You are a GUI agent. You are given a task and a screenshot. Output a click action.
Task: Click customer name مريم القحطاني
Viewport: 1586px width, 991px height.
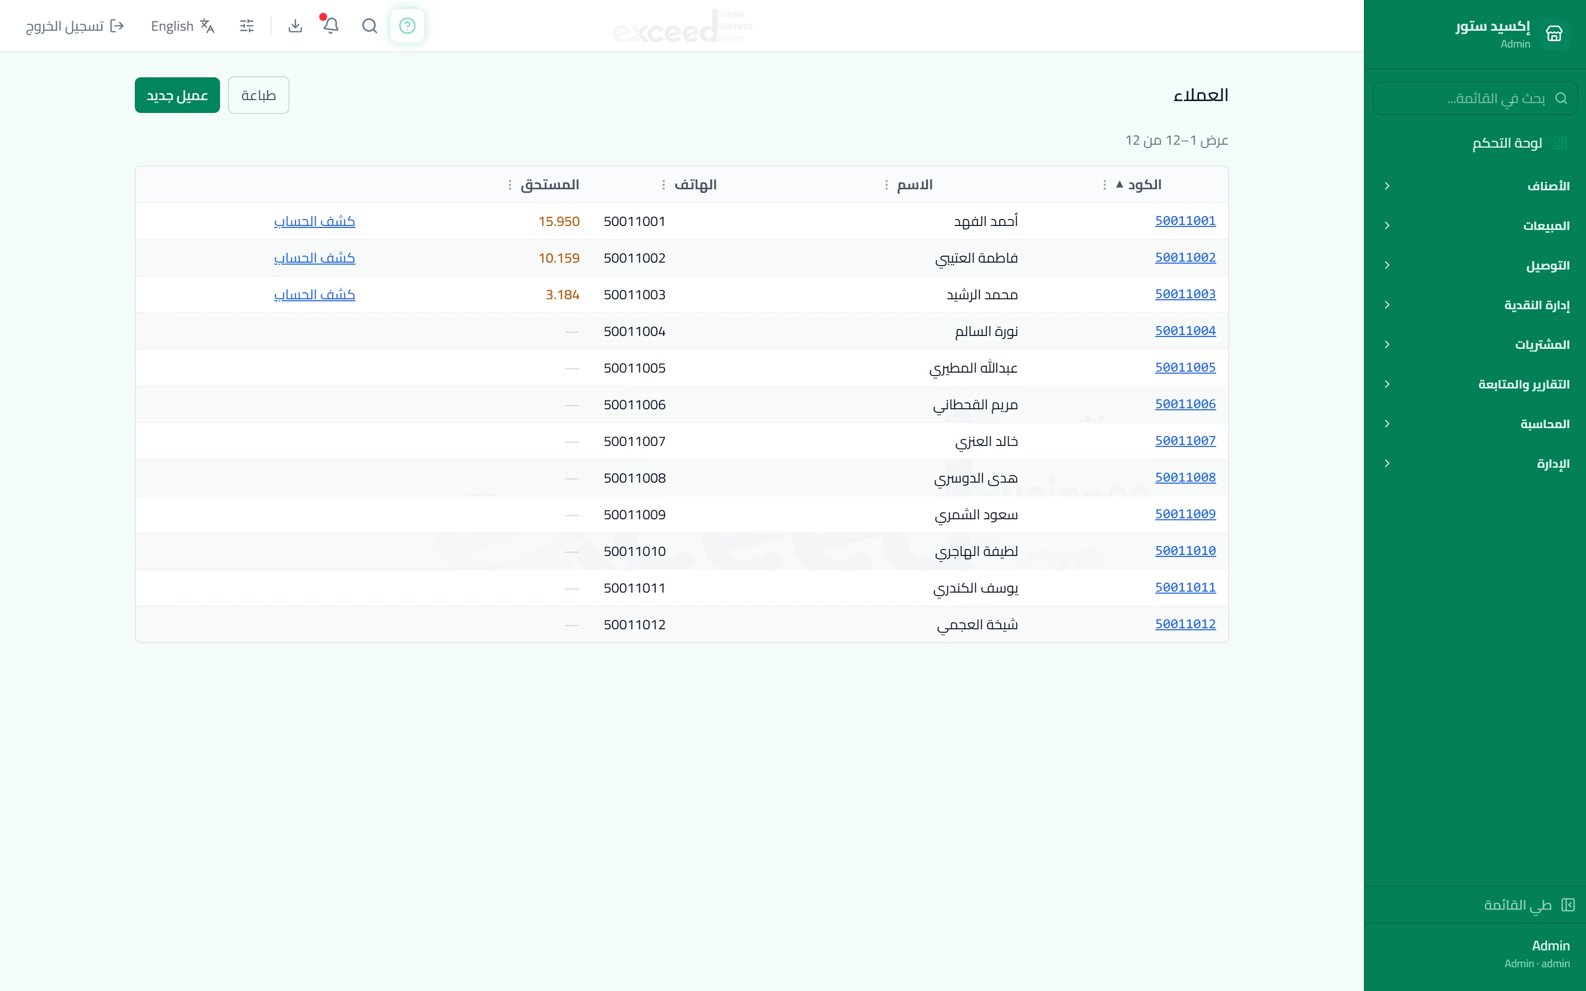coord(975,405)
